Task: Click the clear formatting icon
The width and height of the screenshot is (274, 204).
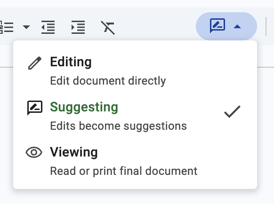Action: [x=108, y=28]
